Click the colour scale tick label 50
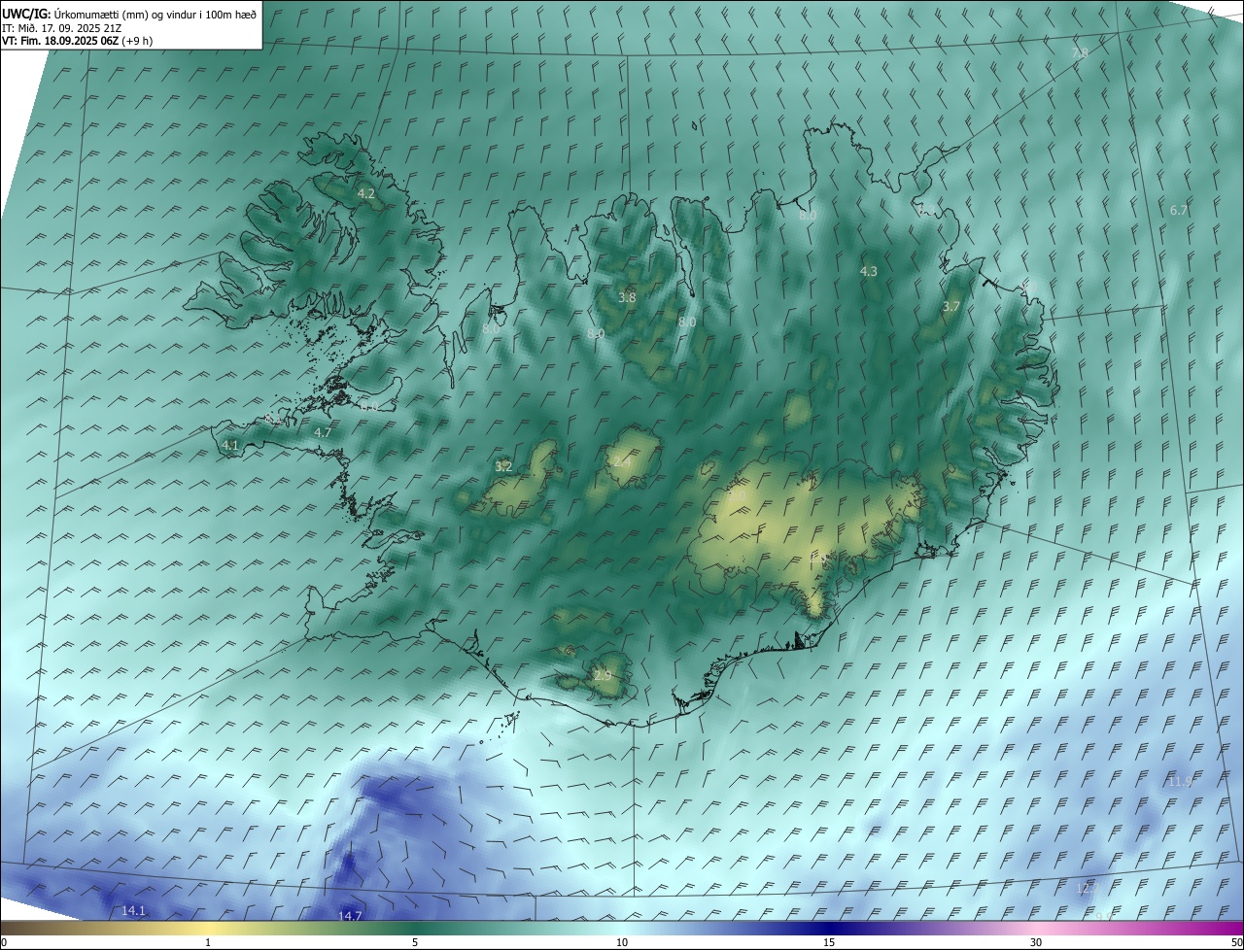This screenshot has width=1244, height=950. [1236, 942]
